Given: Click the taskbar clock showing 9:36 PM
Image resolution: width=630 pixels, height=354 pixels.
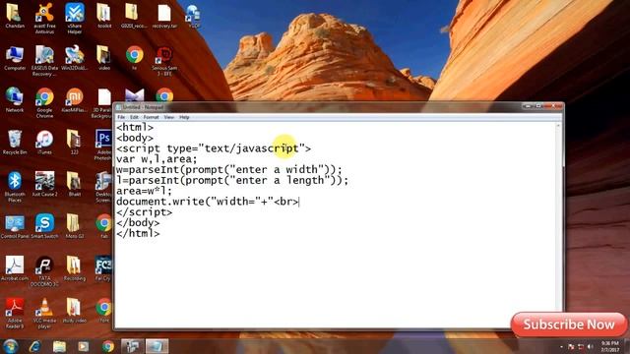Looking at the screenshot, I should (610, 347).
